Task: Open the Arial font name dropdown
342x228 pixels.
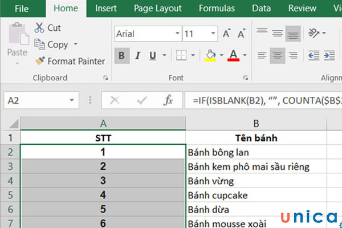Action: click(x=174, y=34)
